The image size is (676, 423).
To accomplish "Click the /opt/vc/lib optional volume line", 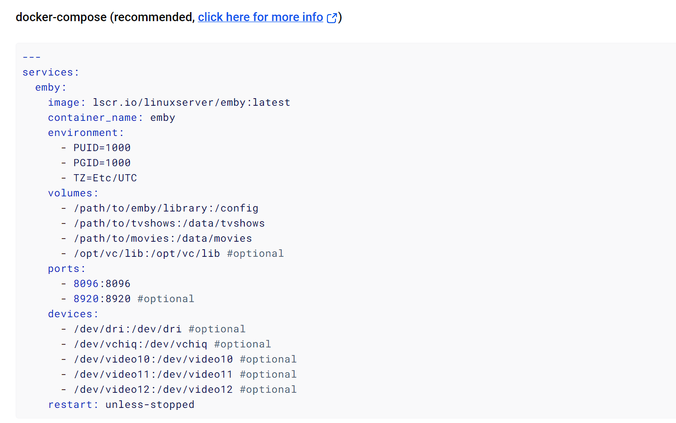I will [172, 253].
